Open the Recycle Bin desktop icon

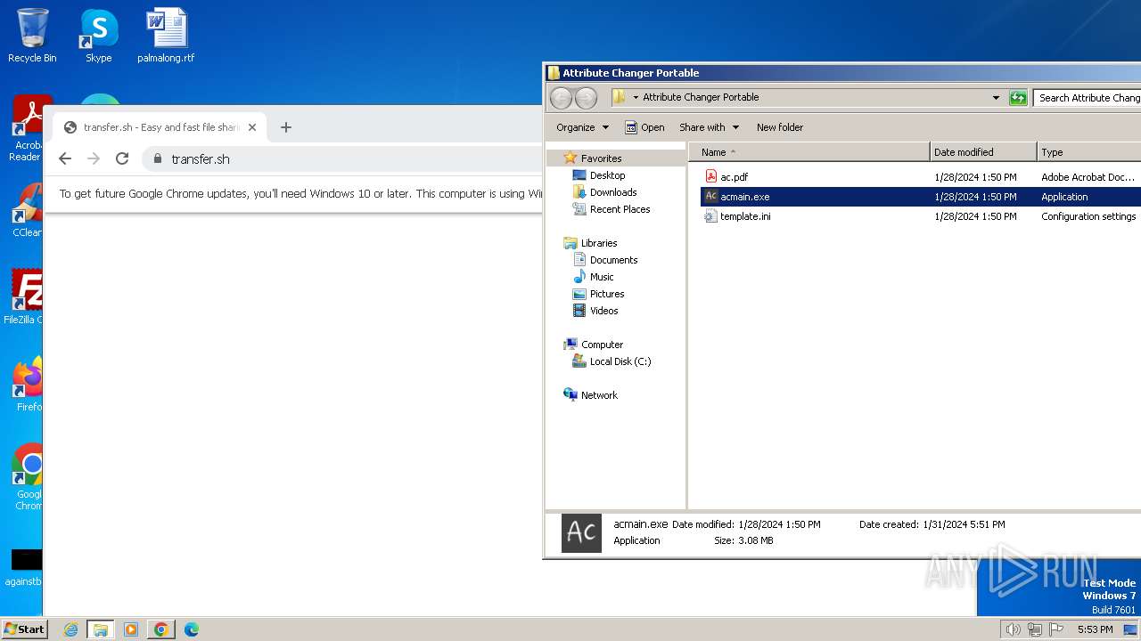coord(32,36)
